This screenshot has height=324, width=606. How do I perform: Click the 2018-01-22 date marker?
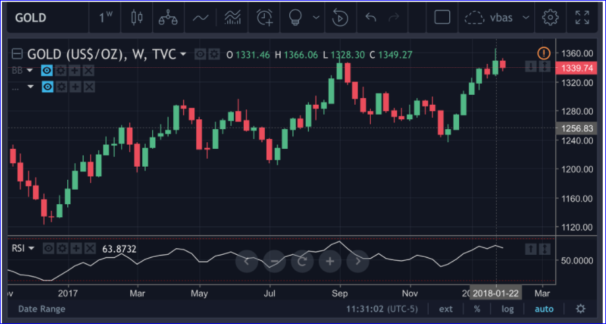(x=496, y=293)
